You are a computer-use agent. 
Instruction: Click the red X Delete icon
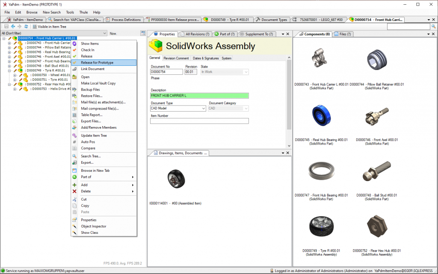[x=74, y=192]
